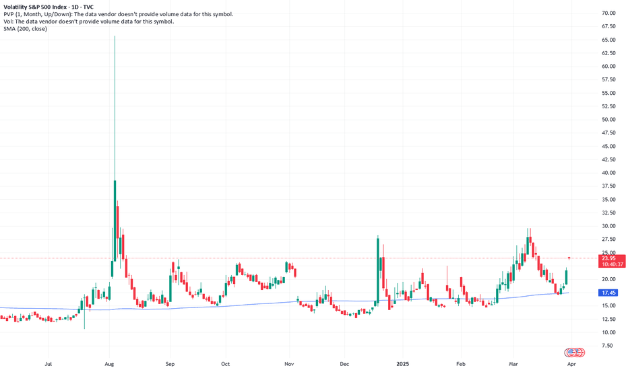This screenshot has width=628, height=370.
Task: Click the Apr label on time axis
Action: tap(571, 364)
